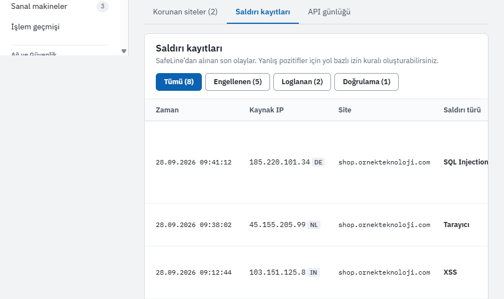The width and height of the screenshot is (504, 299).
Task: Click badge 3 next to Sanal makineler
Action: (x=103, y=7)
